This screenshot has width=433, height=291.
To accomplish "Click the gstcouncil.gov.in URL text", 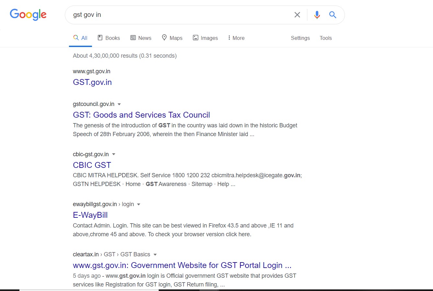I will coord(94,104).
